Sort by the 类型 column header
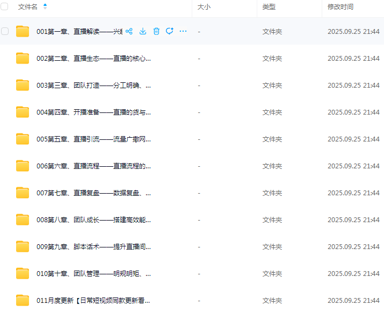 [x=269, y=7]
